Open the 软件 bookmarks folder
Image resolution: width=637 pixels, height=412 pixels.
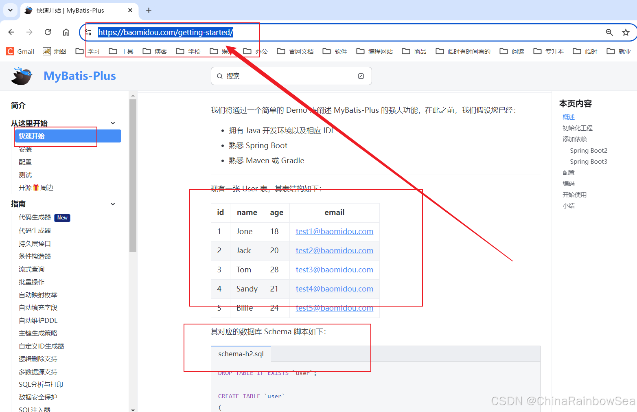point(335,51)
